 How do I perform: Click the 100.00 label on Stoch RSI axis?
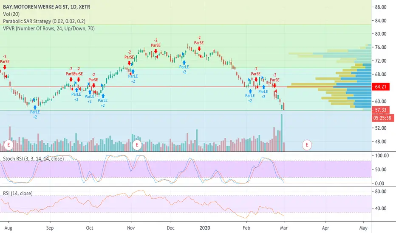[x=382, y=155]
